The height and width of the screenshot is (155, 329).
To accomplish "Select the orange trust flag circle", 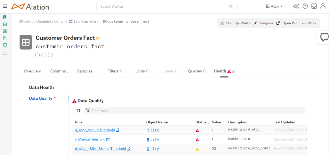I will click(x=43, y=55).
